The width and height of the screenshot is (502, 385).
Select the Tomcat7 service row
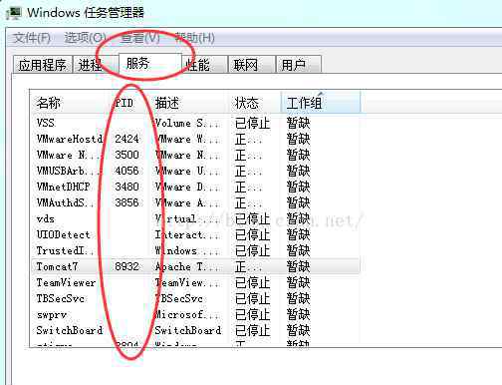coord(195,266)
